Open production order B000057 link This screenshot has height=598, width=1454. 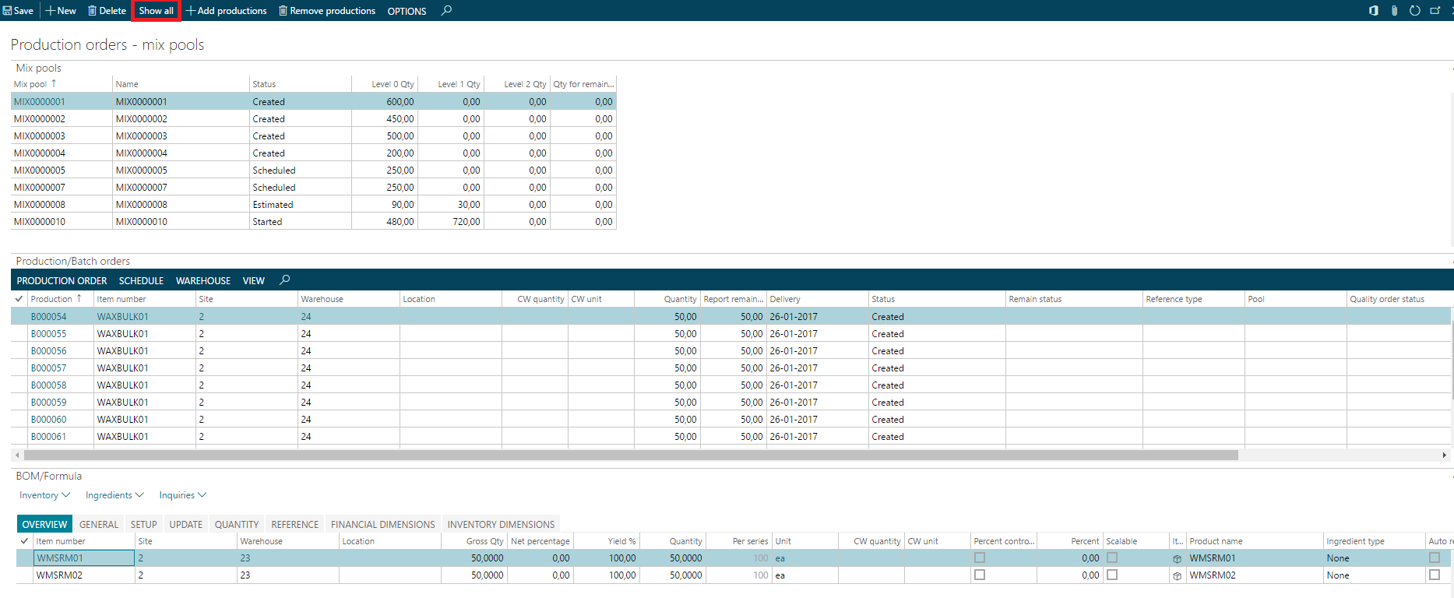point(49,368)
